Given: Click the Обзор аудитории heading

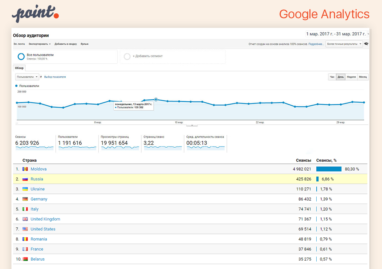Looking at the screenshot, I should click(31, 35).
